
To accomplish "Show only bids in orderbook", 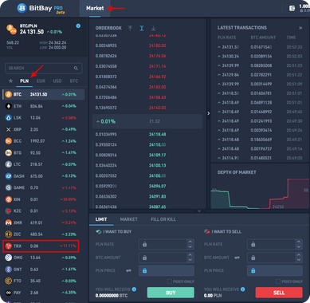I will click(x=153, y=28).
